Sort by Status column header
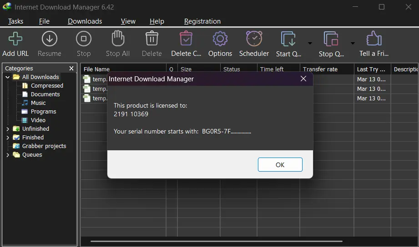Screen dimensions: 419x247 (x=239, y=69)
